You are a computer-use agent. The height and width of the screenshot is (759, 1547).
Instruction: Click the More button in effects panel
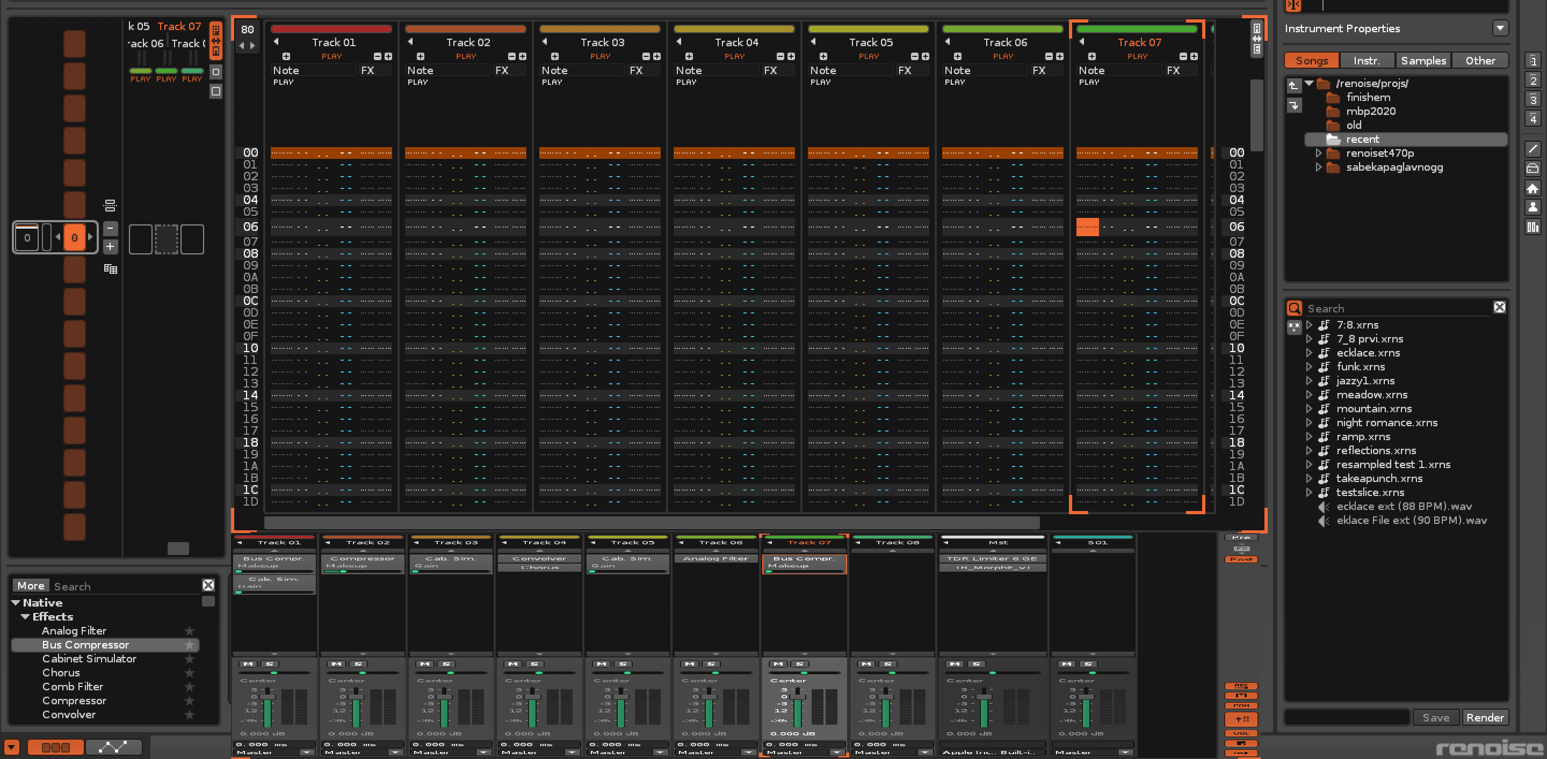(x=31, y=586)
